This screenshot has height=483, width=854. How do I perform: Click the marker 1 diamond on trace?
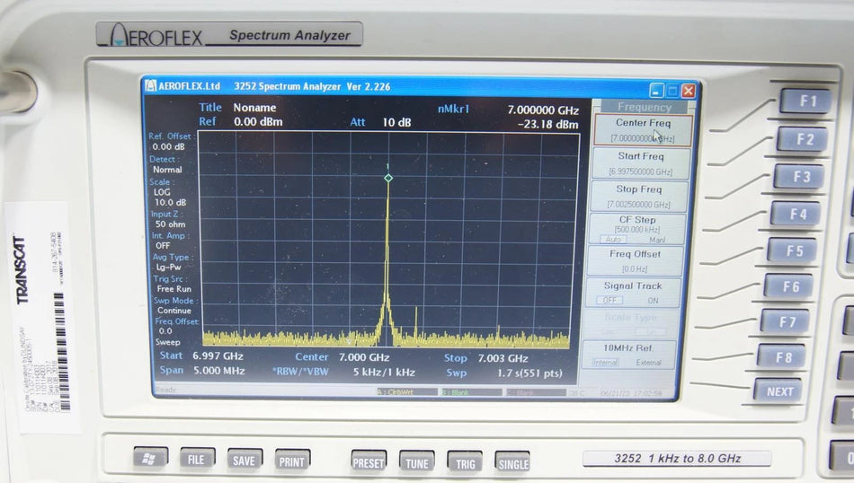(x=388, y=178)
